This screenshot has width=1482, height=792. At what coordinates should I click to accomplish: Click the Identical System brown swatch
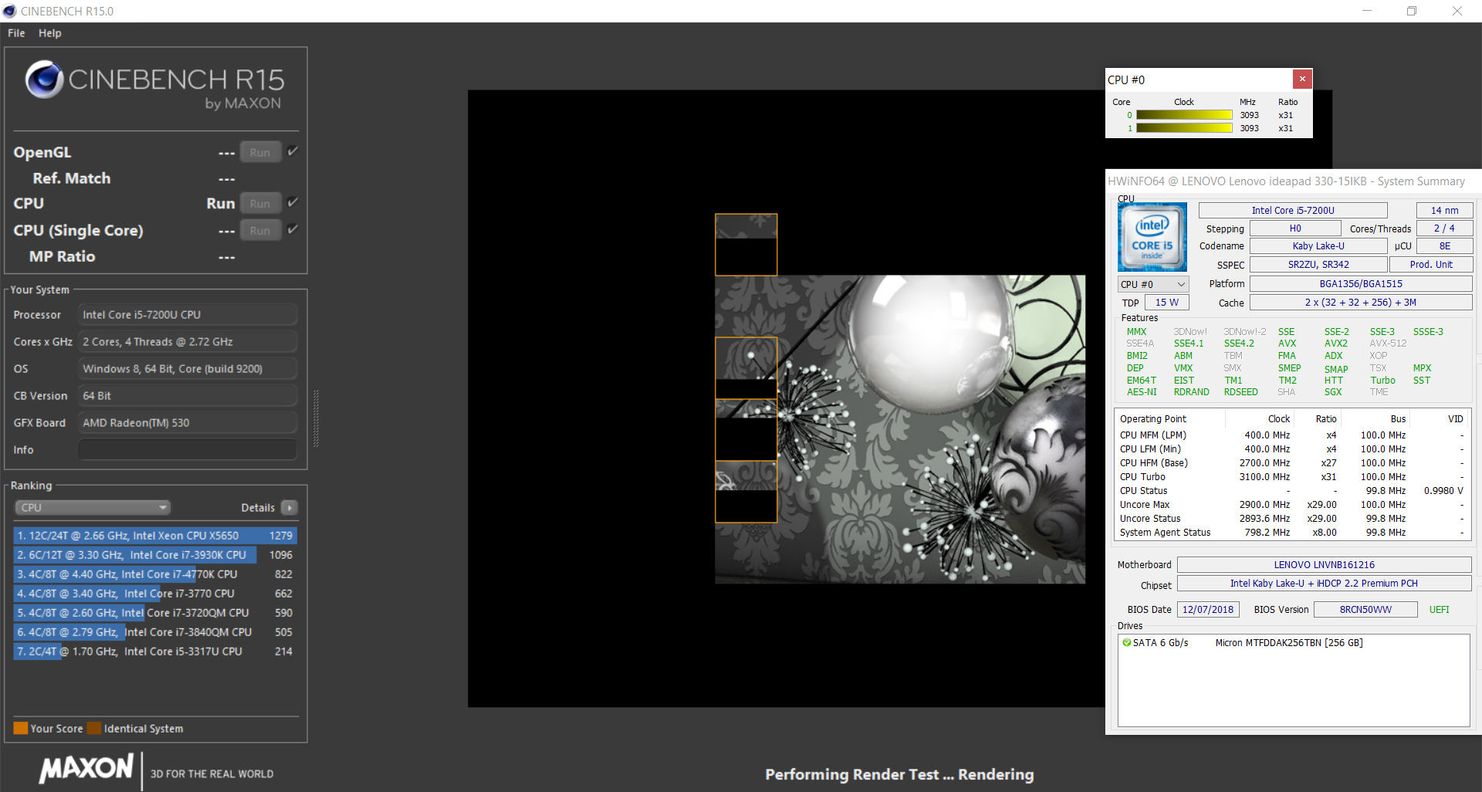pyautogui.click(x=94, y=728)
